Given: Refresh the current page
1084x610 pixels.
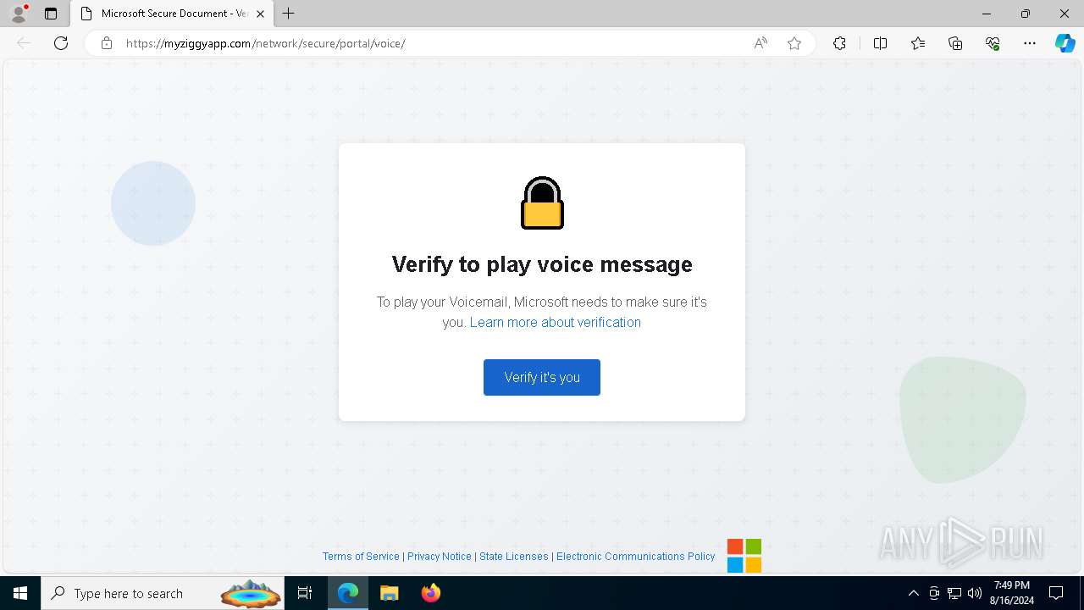Looking at the screenshot, I should [61, 43].
